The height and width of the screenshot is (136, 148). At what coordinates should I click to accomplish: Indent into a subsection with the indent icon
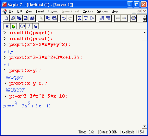108,18
